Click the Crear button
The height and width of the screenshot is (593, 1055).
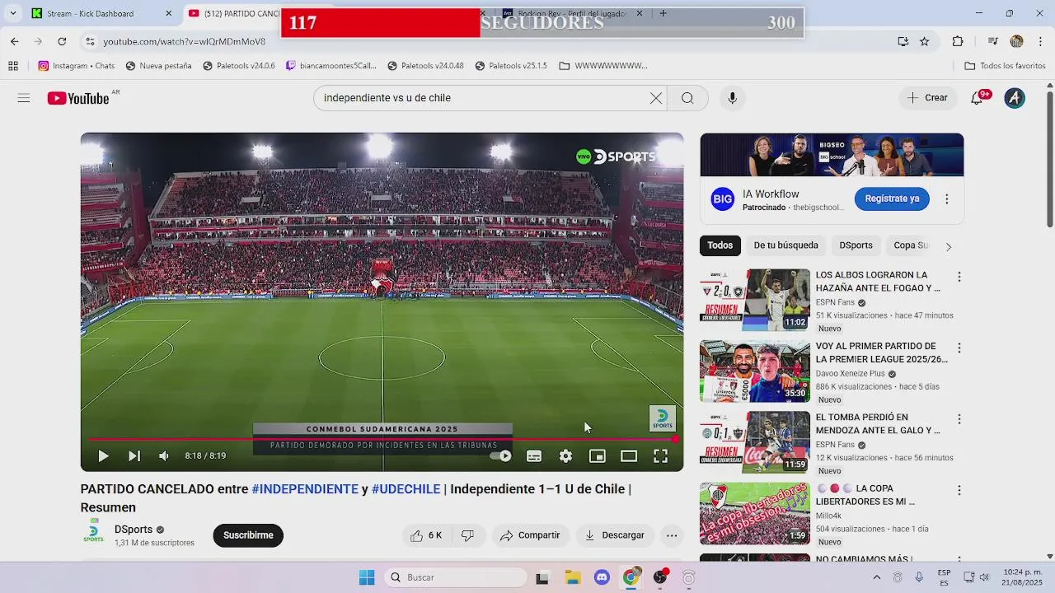point(928,98)
